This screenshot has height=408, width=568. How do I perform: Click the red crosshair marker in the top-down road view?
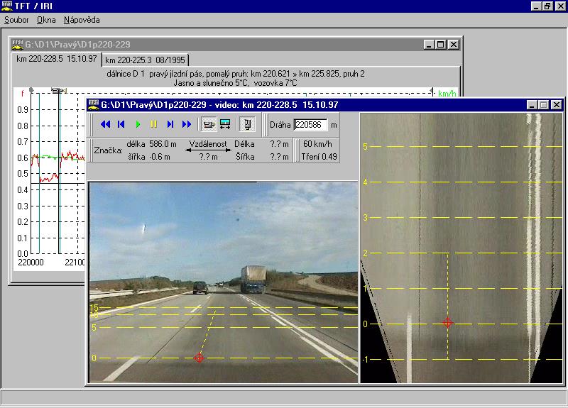(448, 323)
